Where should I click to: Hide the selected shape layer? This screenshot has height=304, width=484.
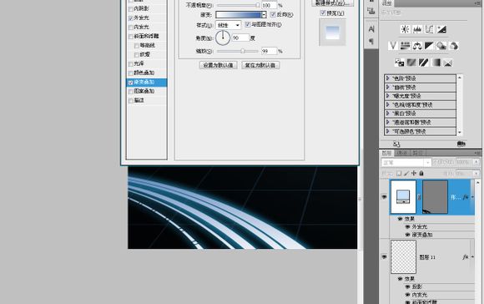(x=384, y=197)
